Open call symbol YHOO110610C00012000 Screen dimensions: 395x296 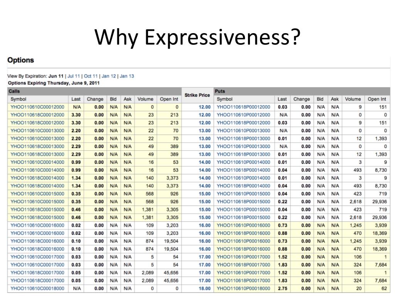point(37,107)
